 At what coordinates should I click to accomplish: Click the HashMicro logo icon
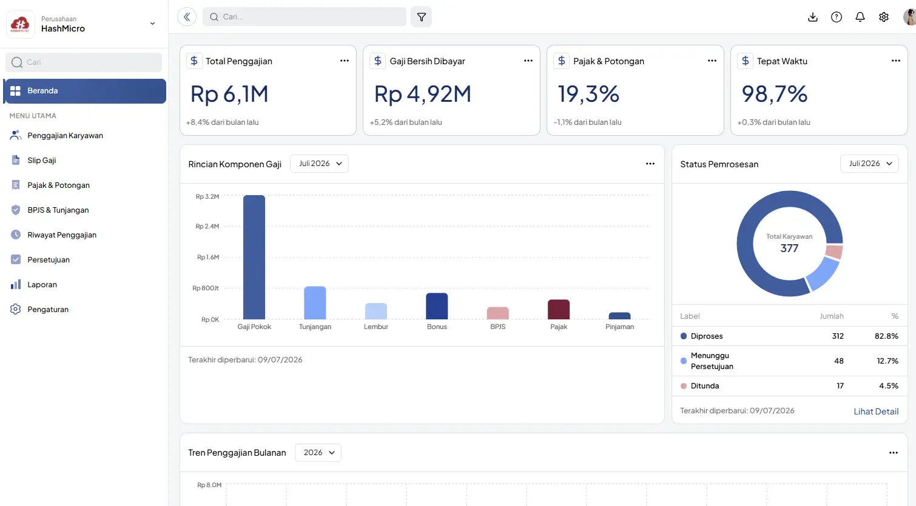[x=20, y=24]
